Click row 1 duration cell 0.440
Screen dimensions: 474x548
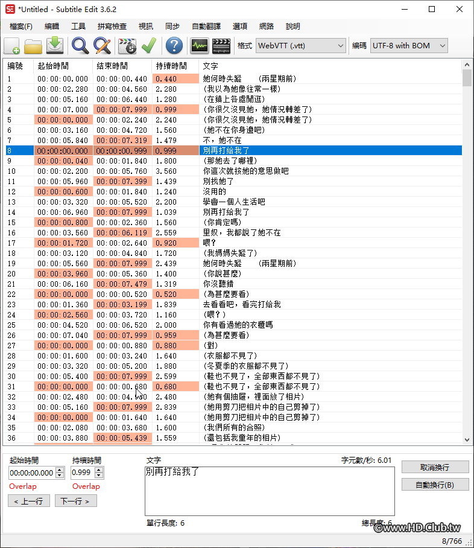click(175, 79)
